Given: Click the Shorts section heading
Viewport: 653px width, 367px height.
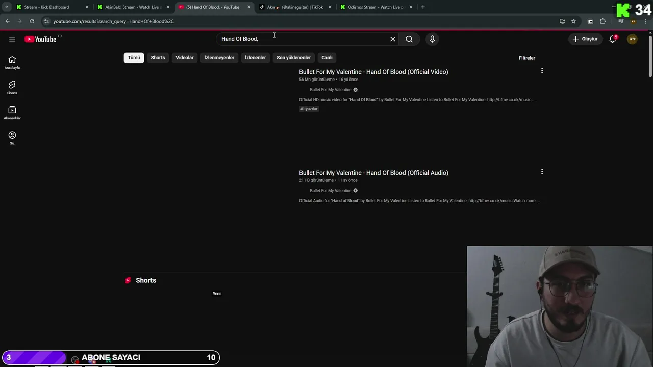Looking at the screenshot, I should point(146,280).
